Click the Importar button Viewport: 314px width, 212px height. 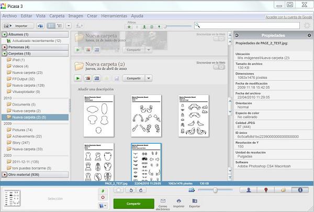(18, 26)
